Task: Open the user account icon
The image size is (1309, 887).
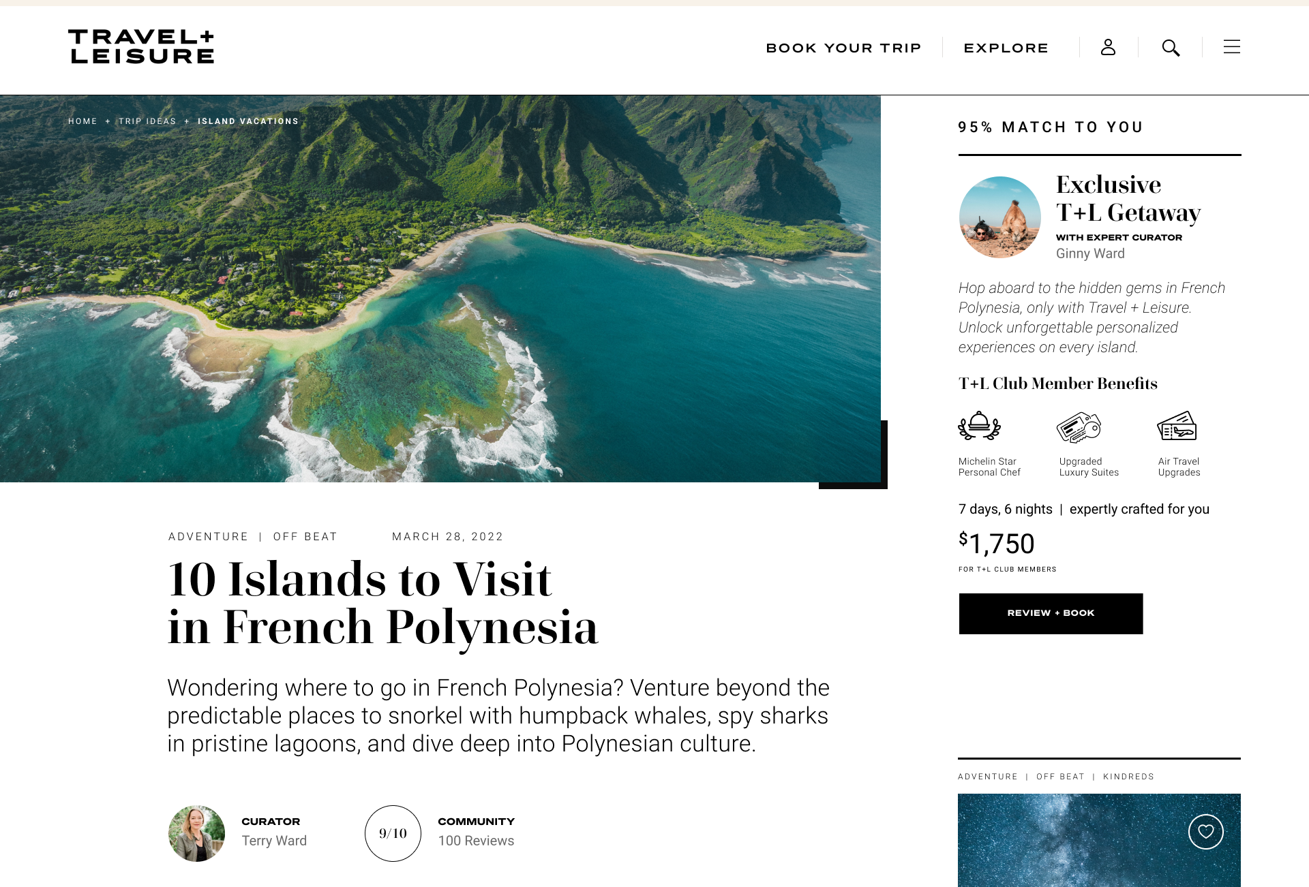Action: pos(1108,47)
